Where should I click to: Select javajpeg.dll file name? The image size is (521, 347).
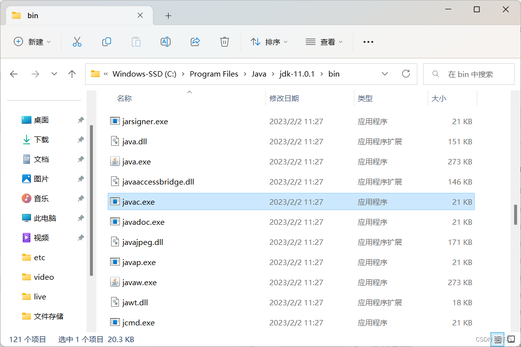point(143,242)
